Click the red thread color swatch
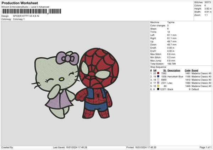213x150 pixels. coord(158,73)
